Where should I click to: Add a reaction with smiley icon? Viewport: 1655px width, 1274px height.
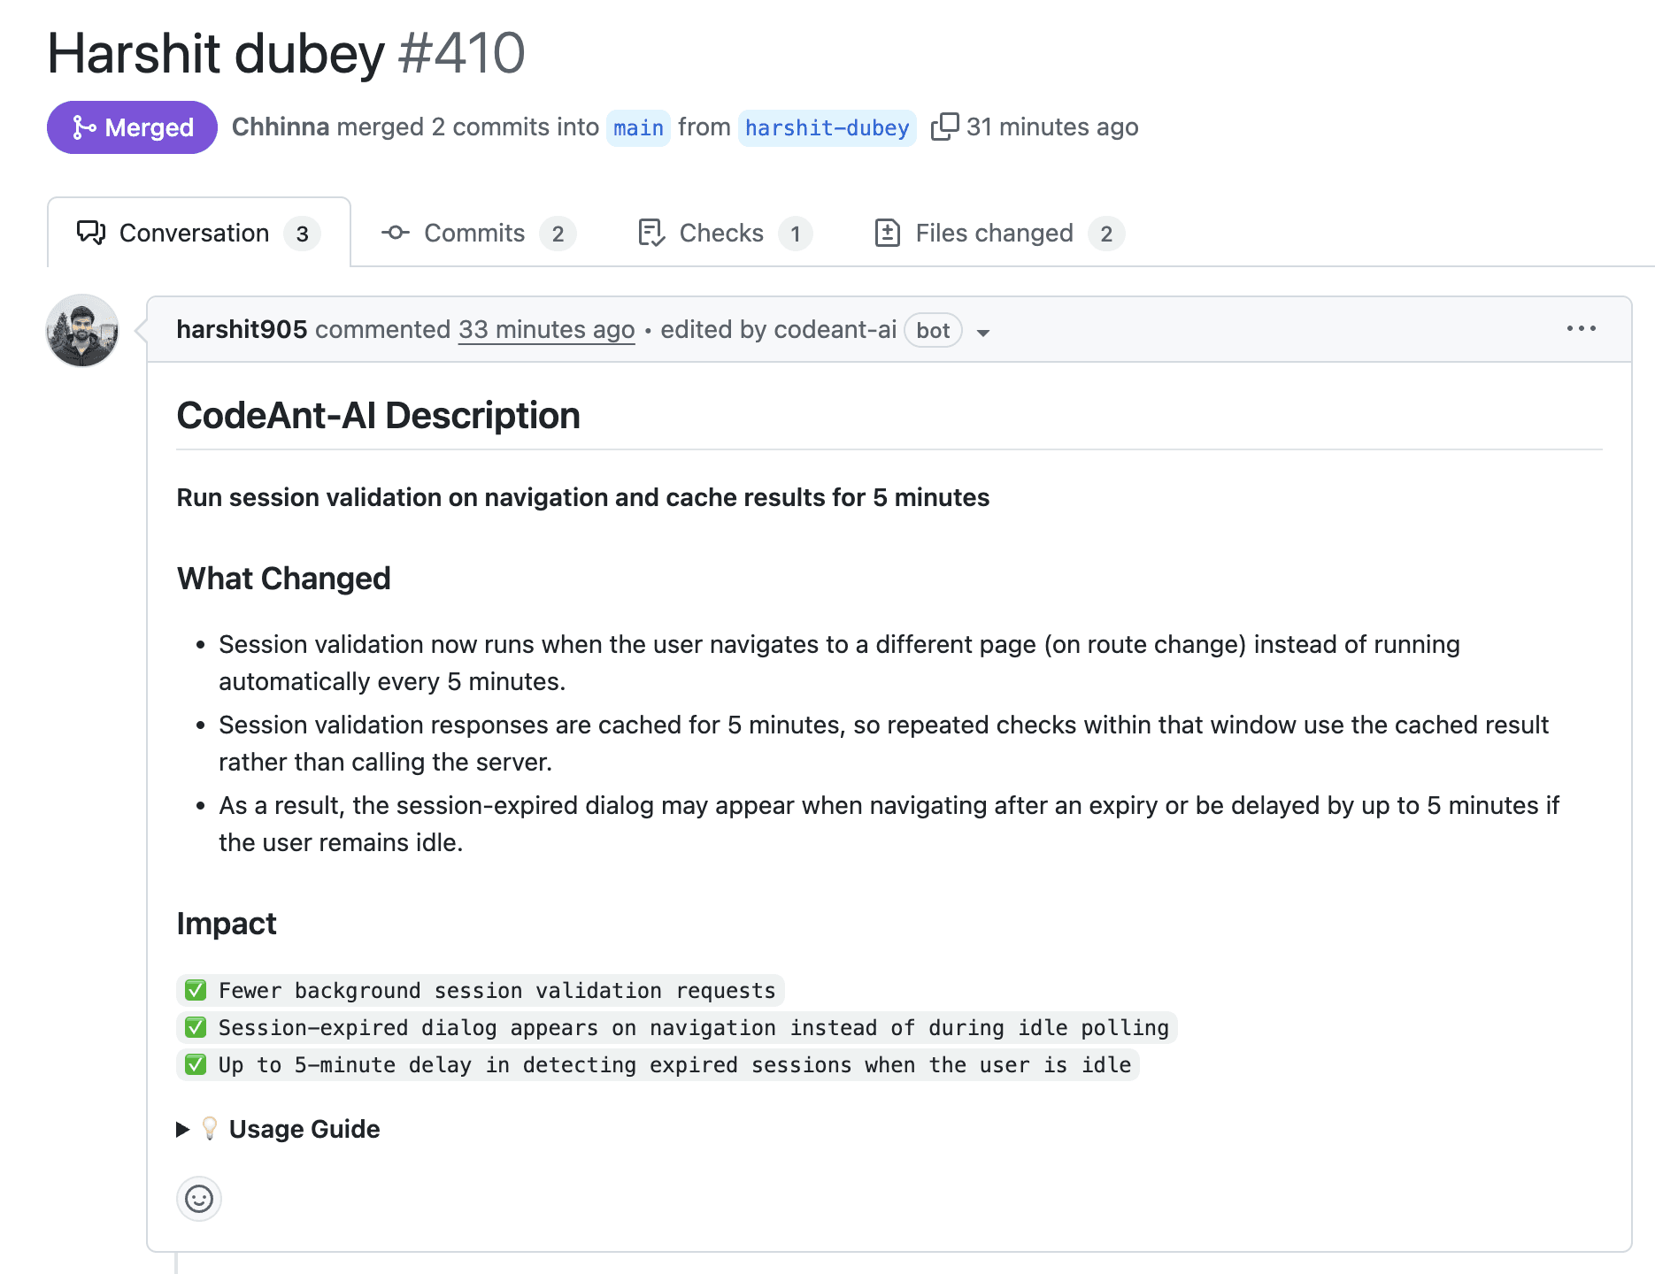tap(199, 1199)
